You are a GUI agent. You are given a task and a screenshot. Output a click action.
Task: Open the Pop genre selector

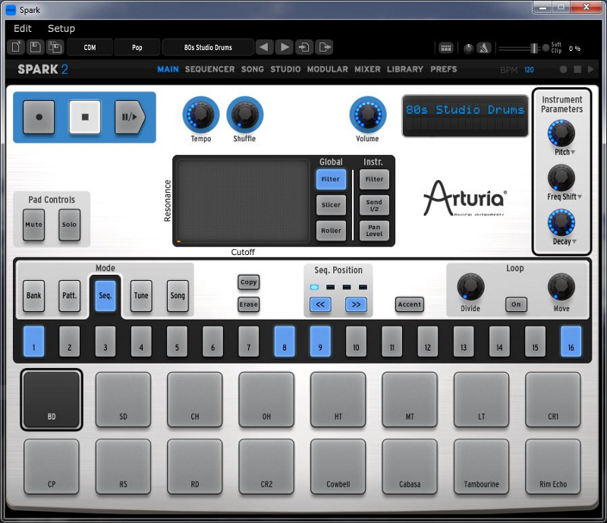tap(137, 47)
